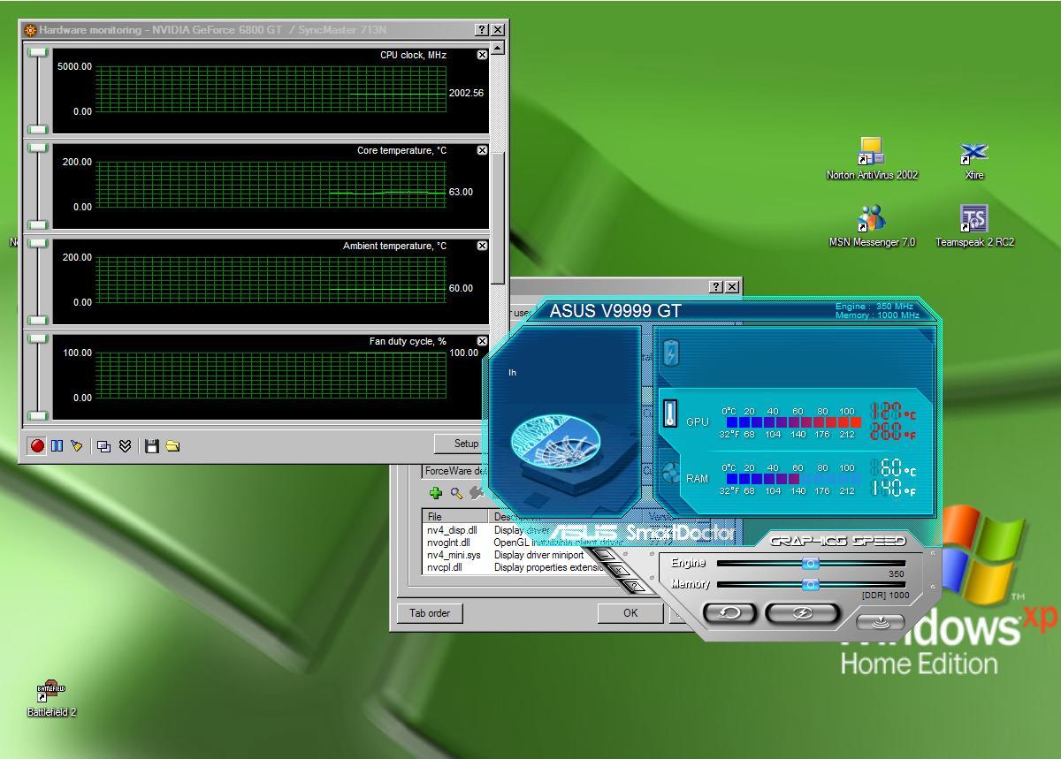Click the Hardware monitoring help question mark button
The image size is (1061, 759).
482,30
